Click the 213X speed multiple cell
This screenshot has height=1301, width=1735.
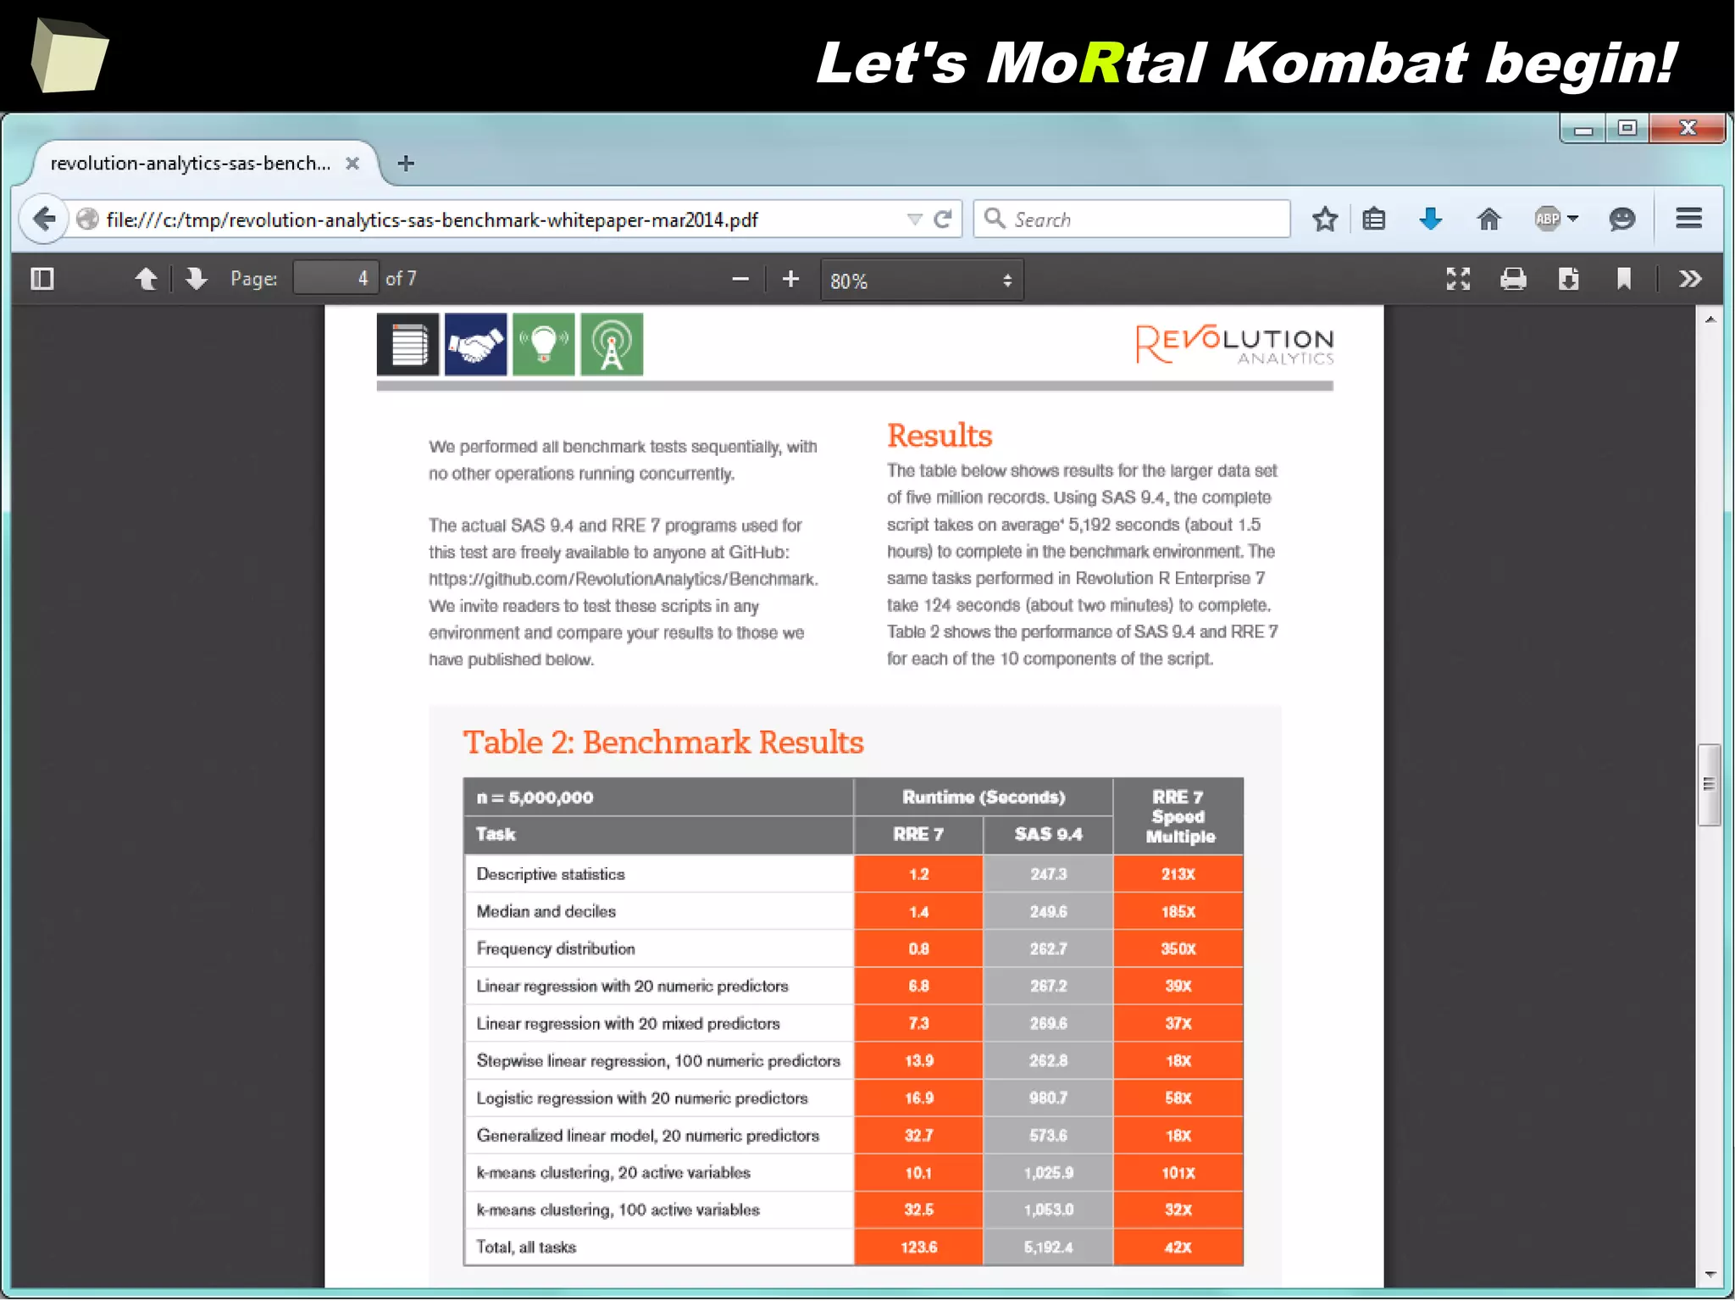pos(1178,874)
